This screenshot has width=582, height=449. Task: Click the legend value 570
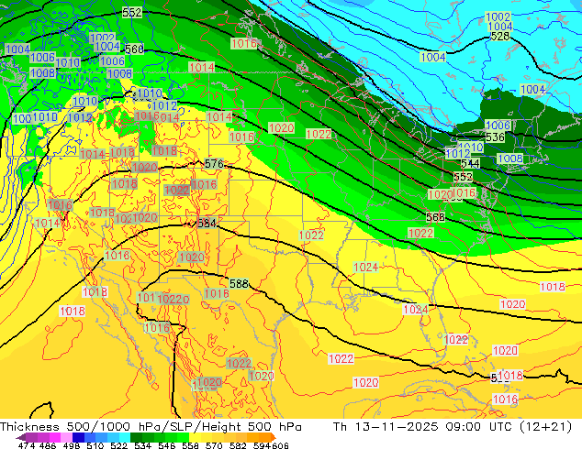[214, 445]
